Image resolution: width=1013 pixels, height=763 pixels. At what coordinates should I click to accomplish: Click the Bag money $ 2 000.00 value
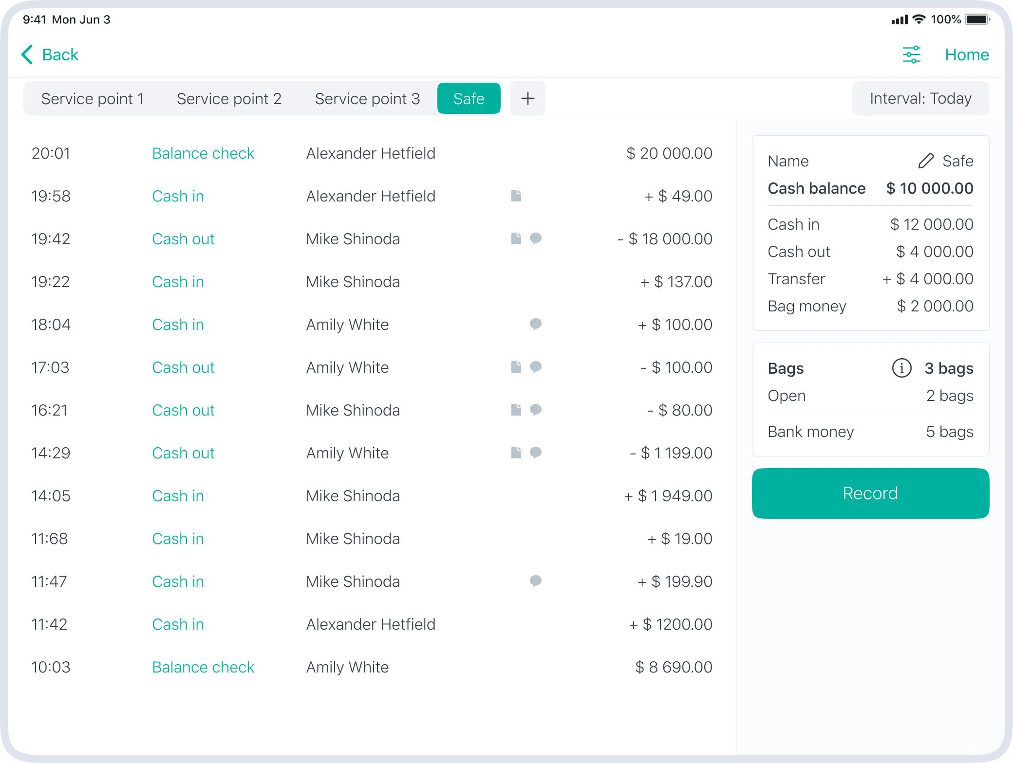[x=935, y=306]
